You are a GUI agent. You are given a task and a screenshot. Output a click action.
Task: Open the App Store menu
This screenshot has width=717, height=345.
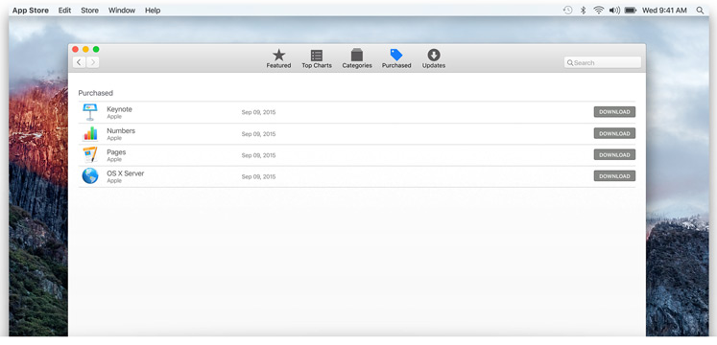tap(30, 10)
